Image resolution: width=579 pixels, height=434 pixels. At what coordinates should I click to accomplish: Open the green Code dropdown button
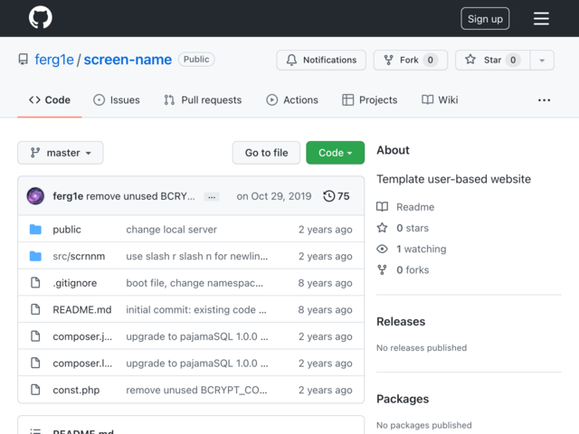[336, 153]
